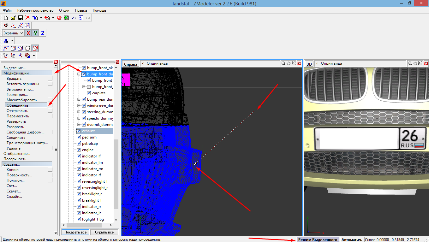Open the textures browser cactus icon
Image resolution: width=429 pixels, height=242 pixels.
[x=66, y=18]
